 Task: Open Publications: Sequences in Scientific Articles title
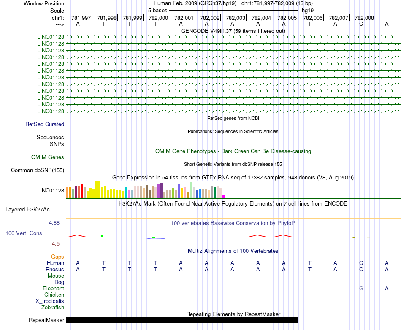coord(233,131)
